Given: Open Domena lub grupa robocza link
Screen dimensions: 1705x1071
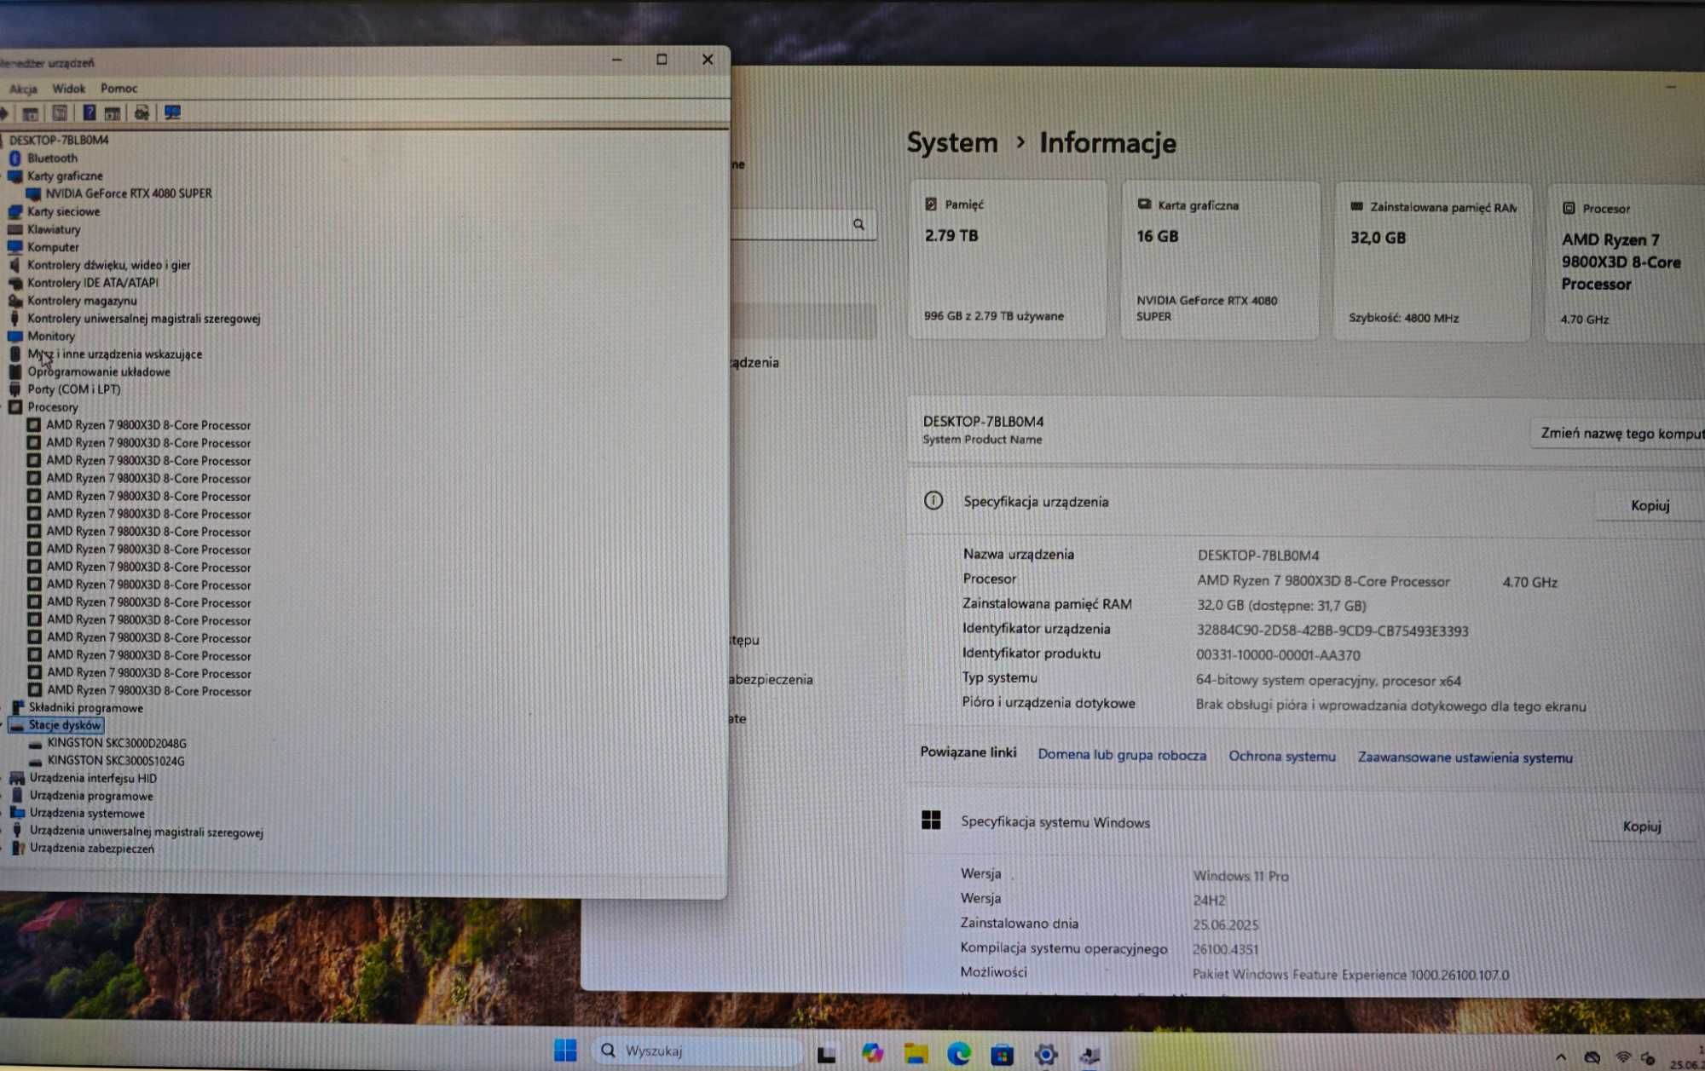Looking at the screenshot, I should point(1122,755).
